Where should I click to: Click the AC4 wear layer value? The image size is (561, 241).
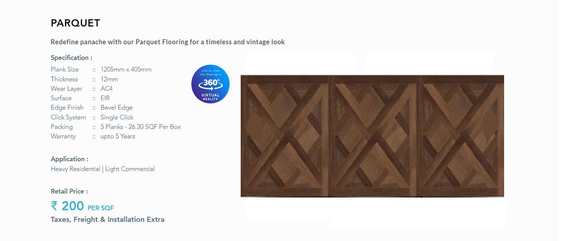(106, 89)
